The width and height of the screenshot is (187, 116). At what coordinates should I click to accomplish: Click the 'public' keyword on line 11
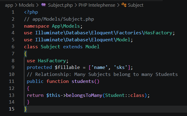(35, 81)
